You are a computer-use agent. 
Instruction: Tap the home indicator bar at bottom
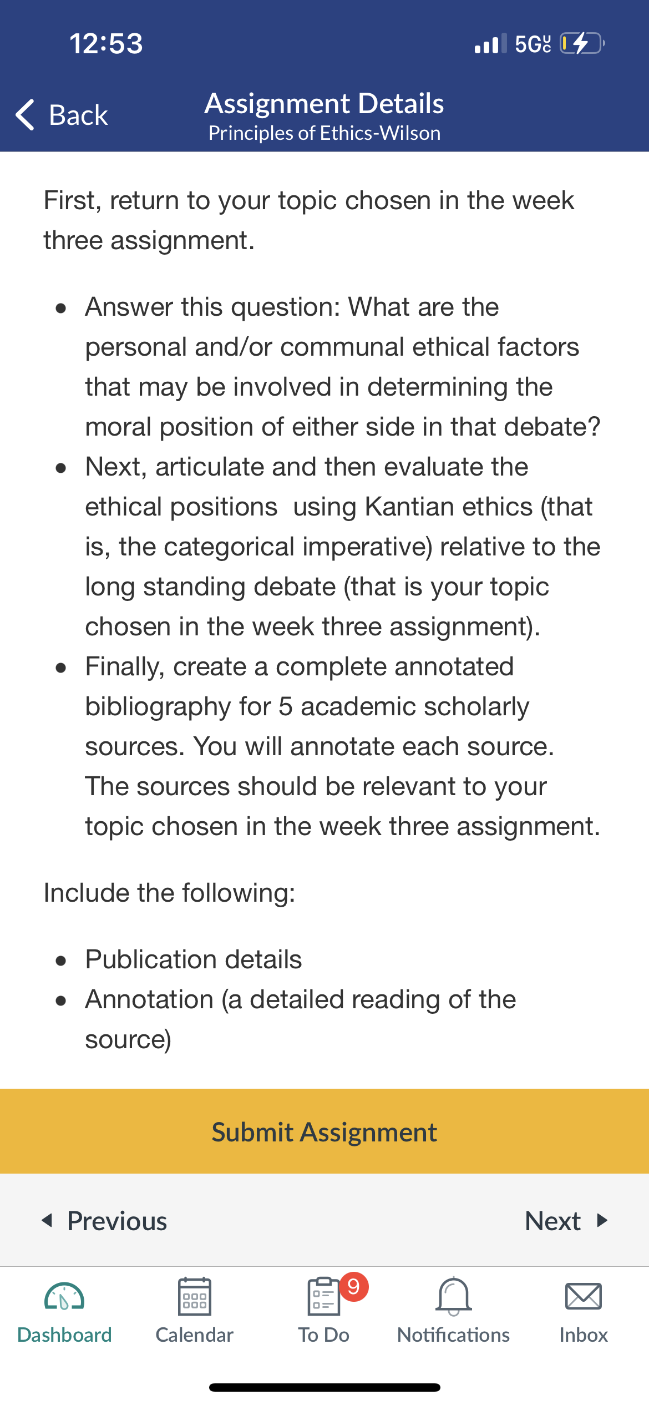(x=324, y=1388)
